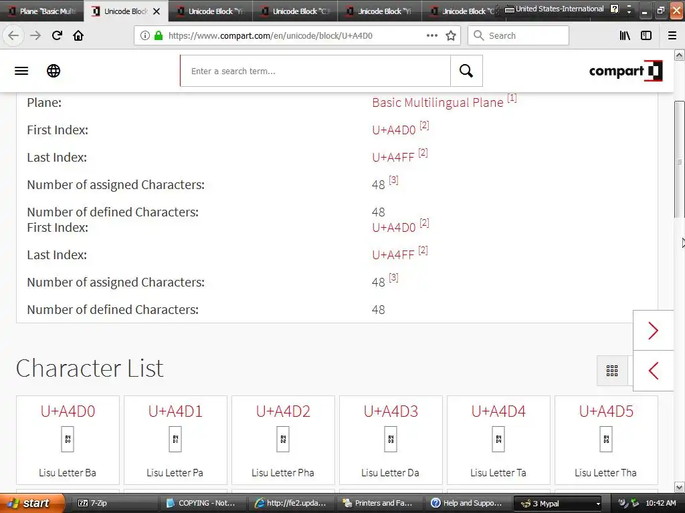Open Help and Support taskbar window
The image size is (685, 513).
tap(469, 503)
